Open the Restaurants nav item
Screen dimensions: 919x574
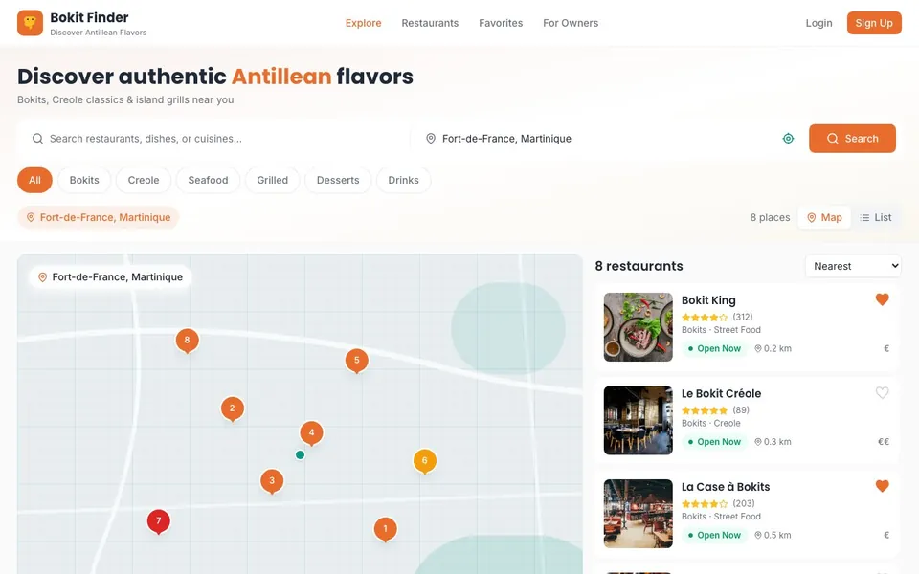coord(430,23)
